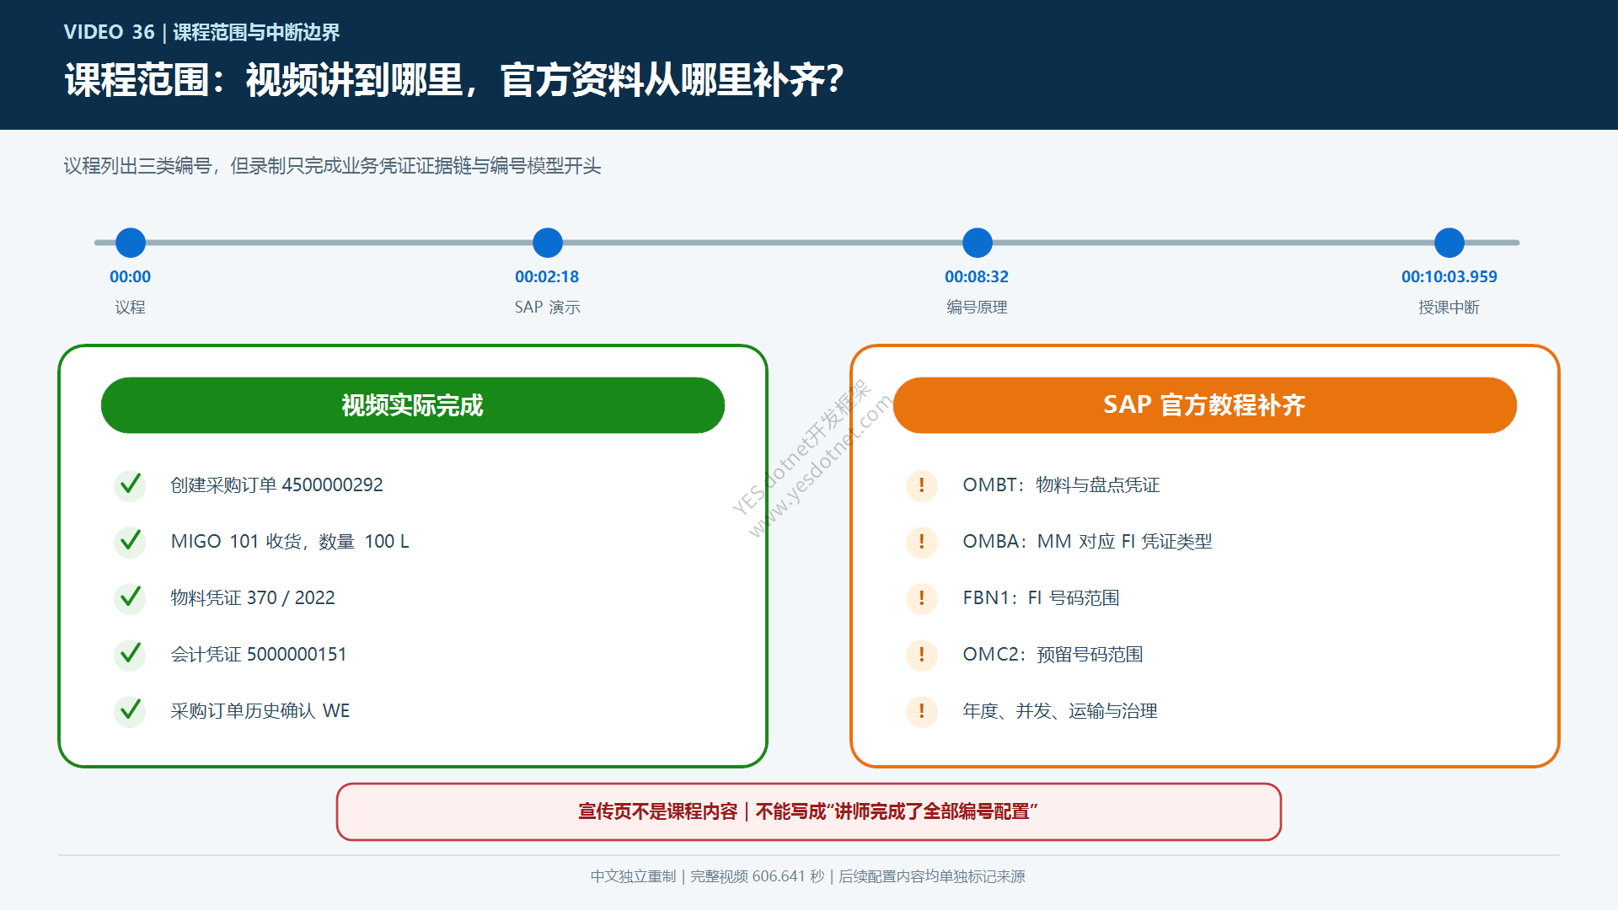Click the text OMBA：MM 对应 FI 凭证类型
The height and width of the screenshot is (910, 1618).
click(1088, 542)
